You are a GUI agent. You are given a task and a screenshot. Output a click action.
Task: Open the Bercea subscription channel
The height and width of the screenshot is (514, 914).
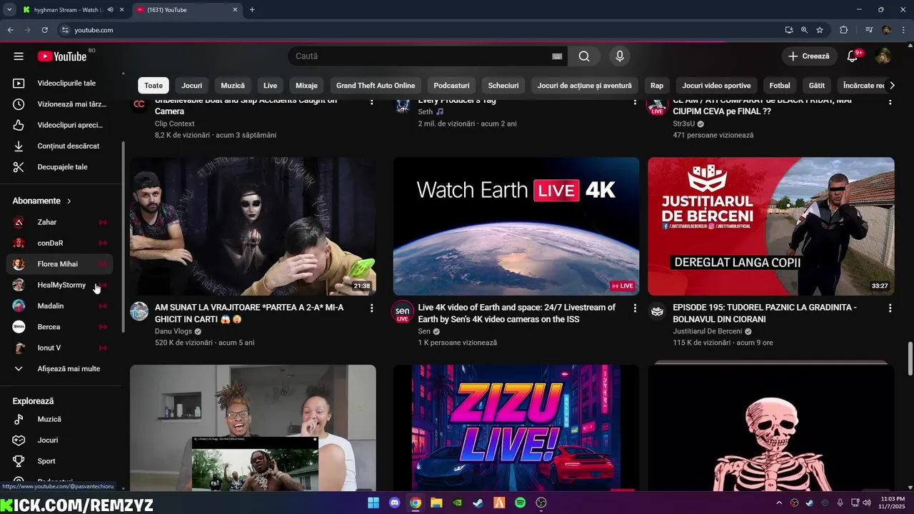point(59,327)
